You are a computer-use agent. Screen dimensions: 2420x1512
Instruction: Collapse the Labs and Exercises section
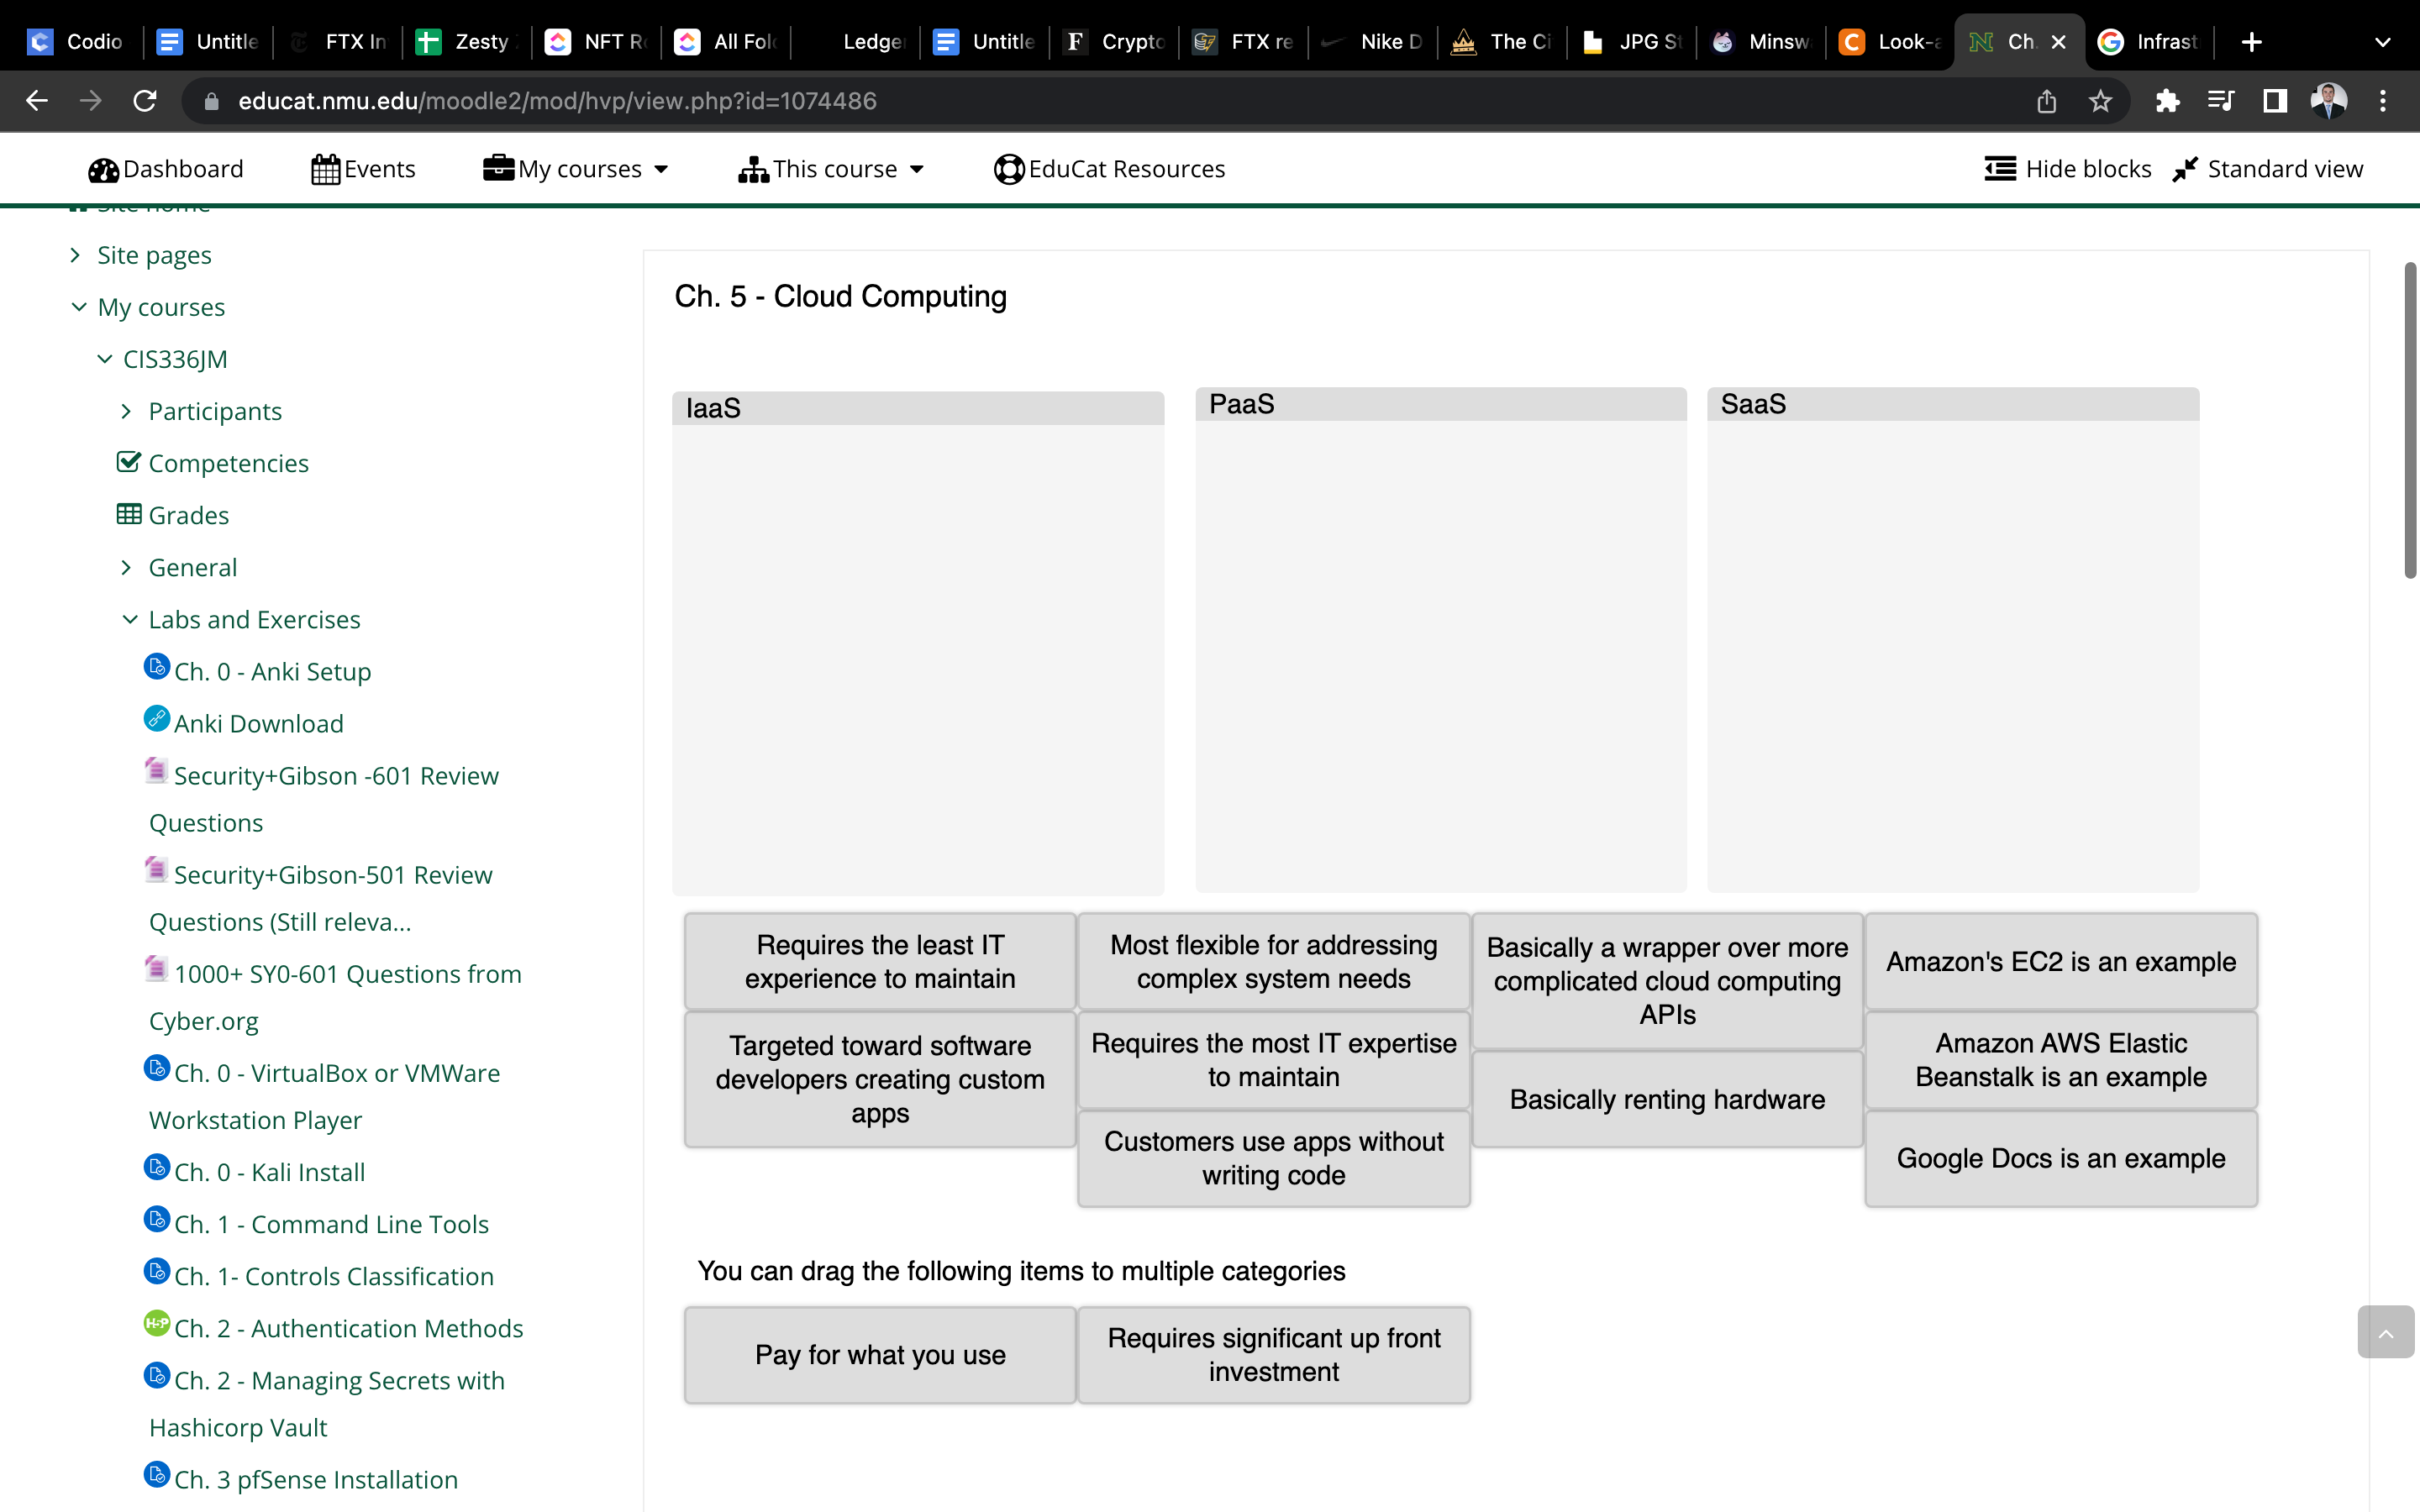click(x=129, y=619)
